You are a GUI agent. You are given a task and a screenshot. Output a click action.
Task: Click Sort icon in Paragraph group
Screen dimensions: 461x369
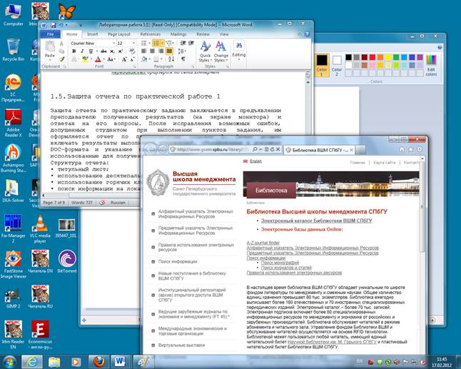coord(172,59)
